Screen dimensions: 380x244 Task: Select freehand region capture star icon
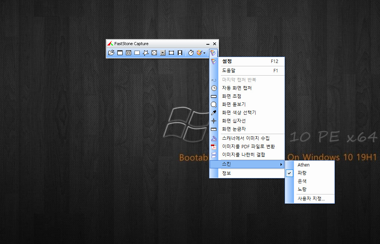(x=146, y=53)
